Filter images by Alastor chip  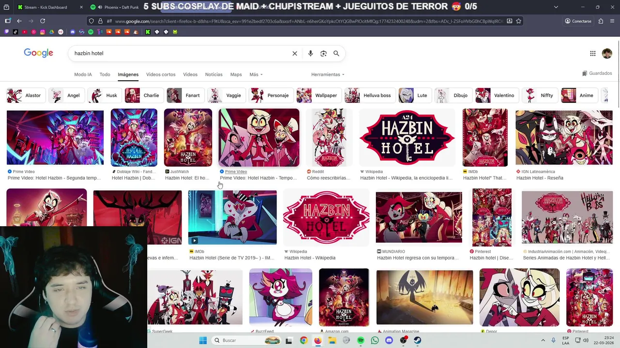coord(26,95)
